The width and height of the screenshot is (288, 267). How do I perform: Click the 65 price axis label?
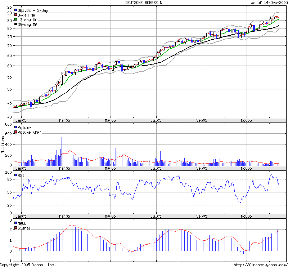[10, 55]
